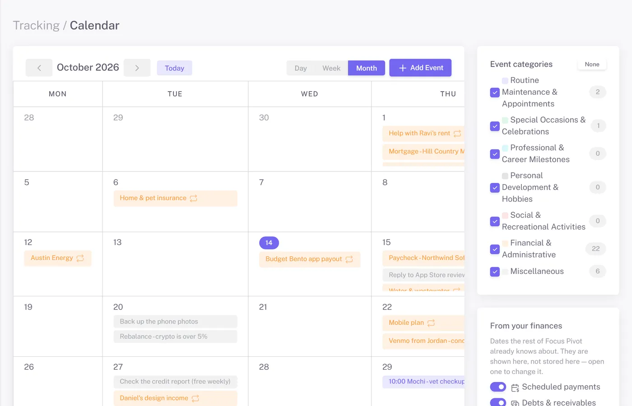The image size is (632, 406).
Task: Uncheck the Miscellaneous category
Action: [x=495, y=272]
